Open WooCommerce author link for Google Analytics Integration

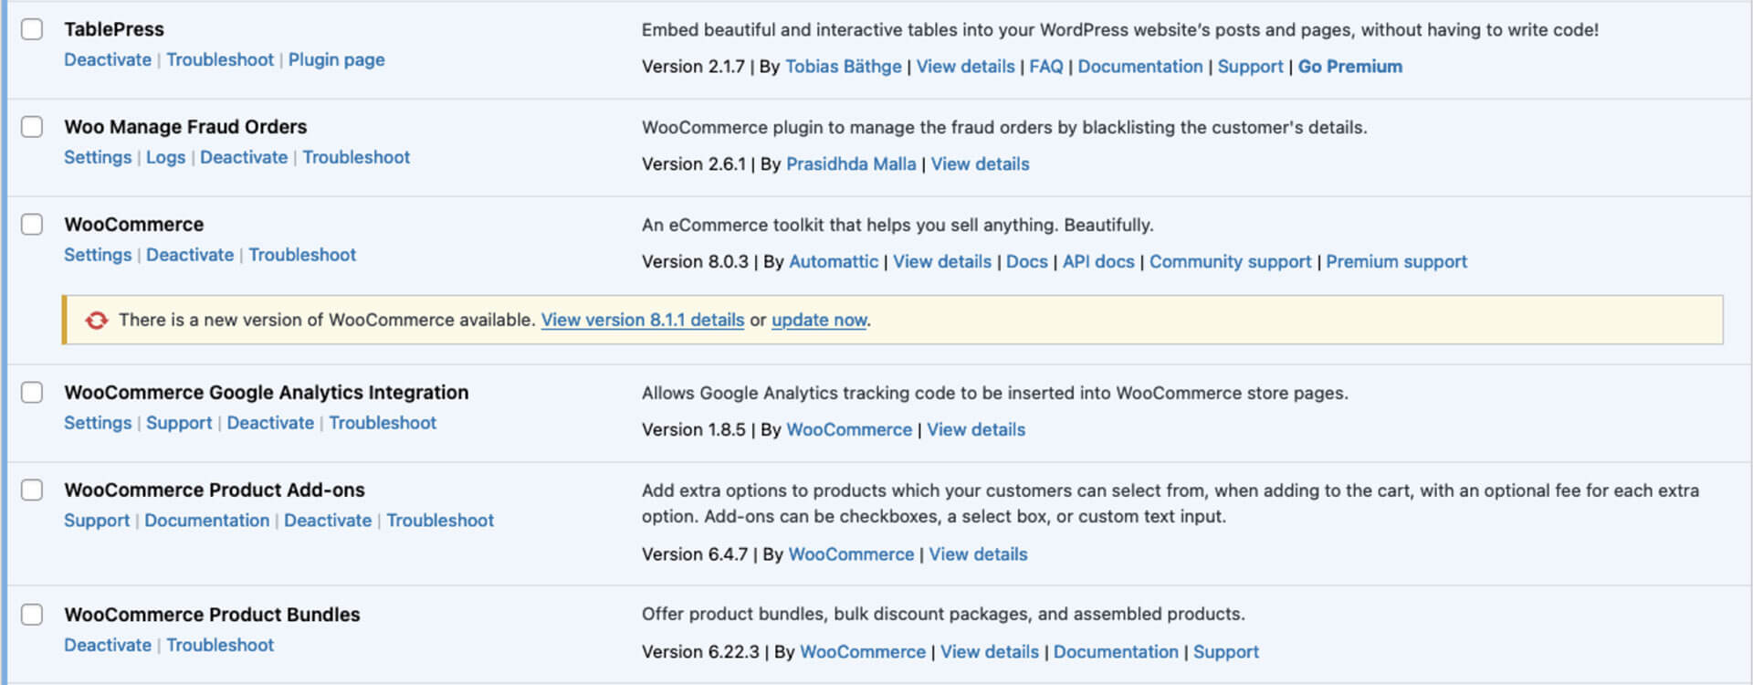coord(849,430)
